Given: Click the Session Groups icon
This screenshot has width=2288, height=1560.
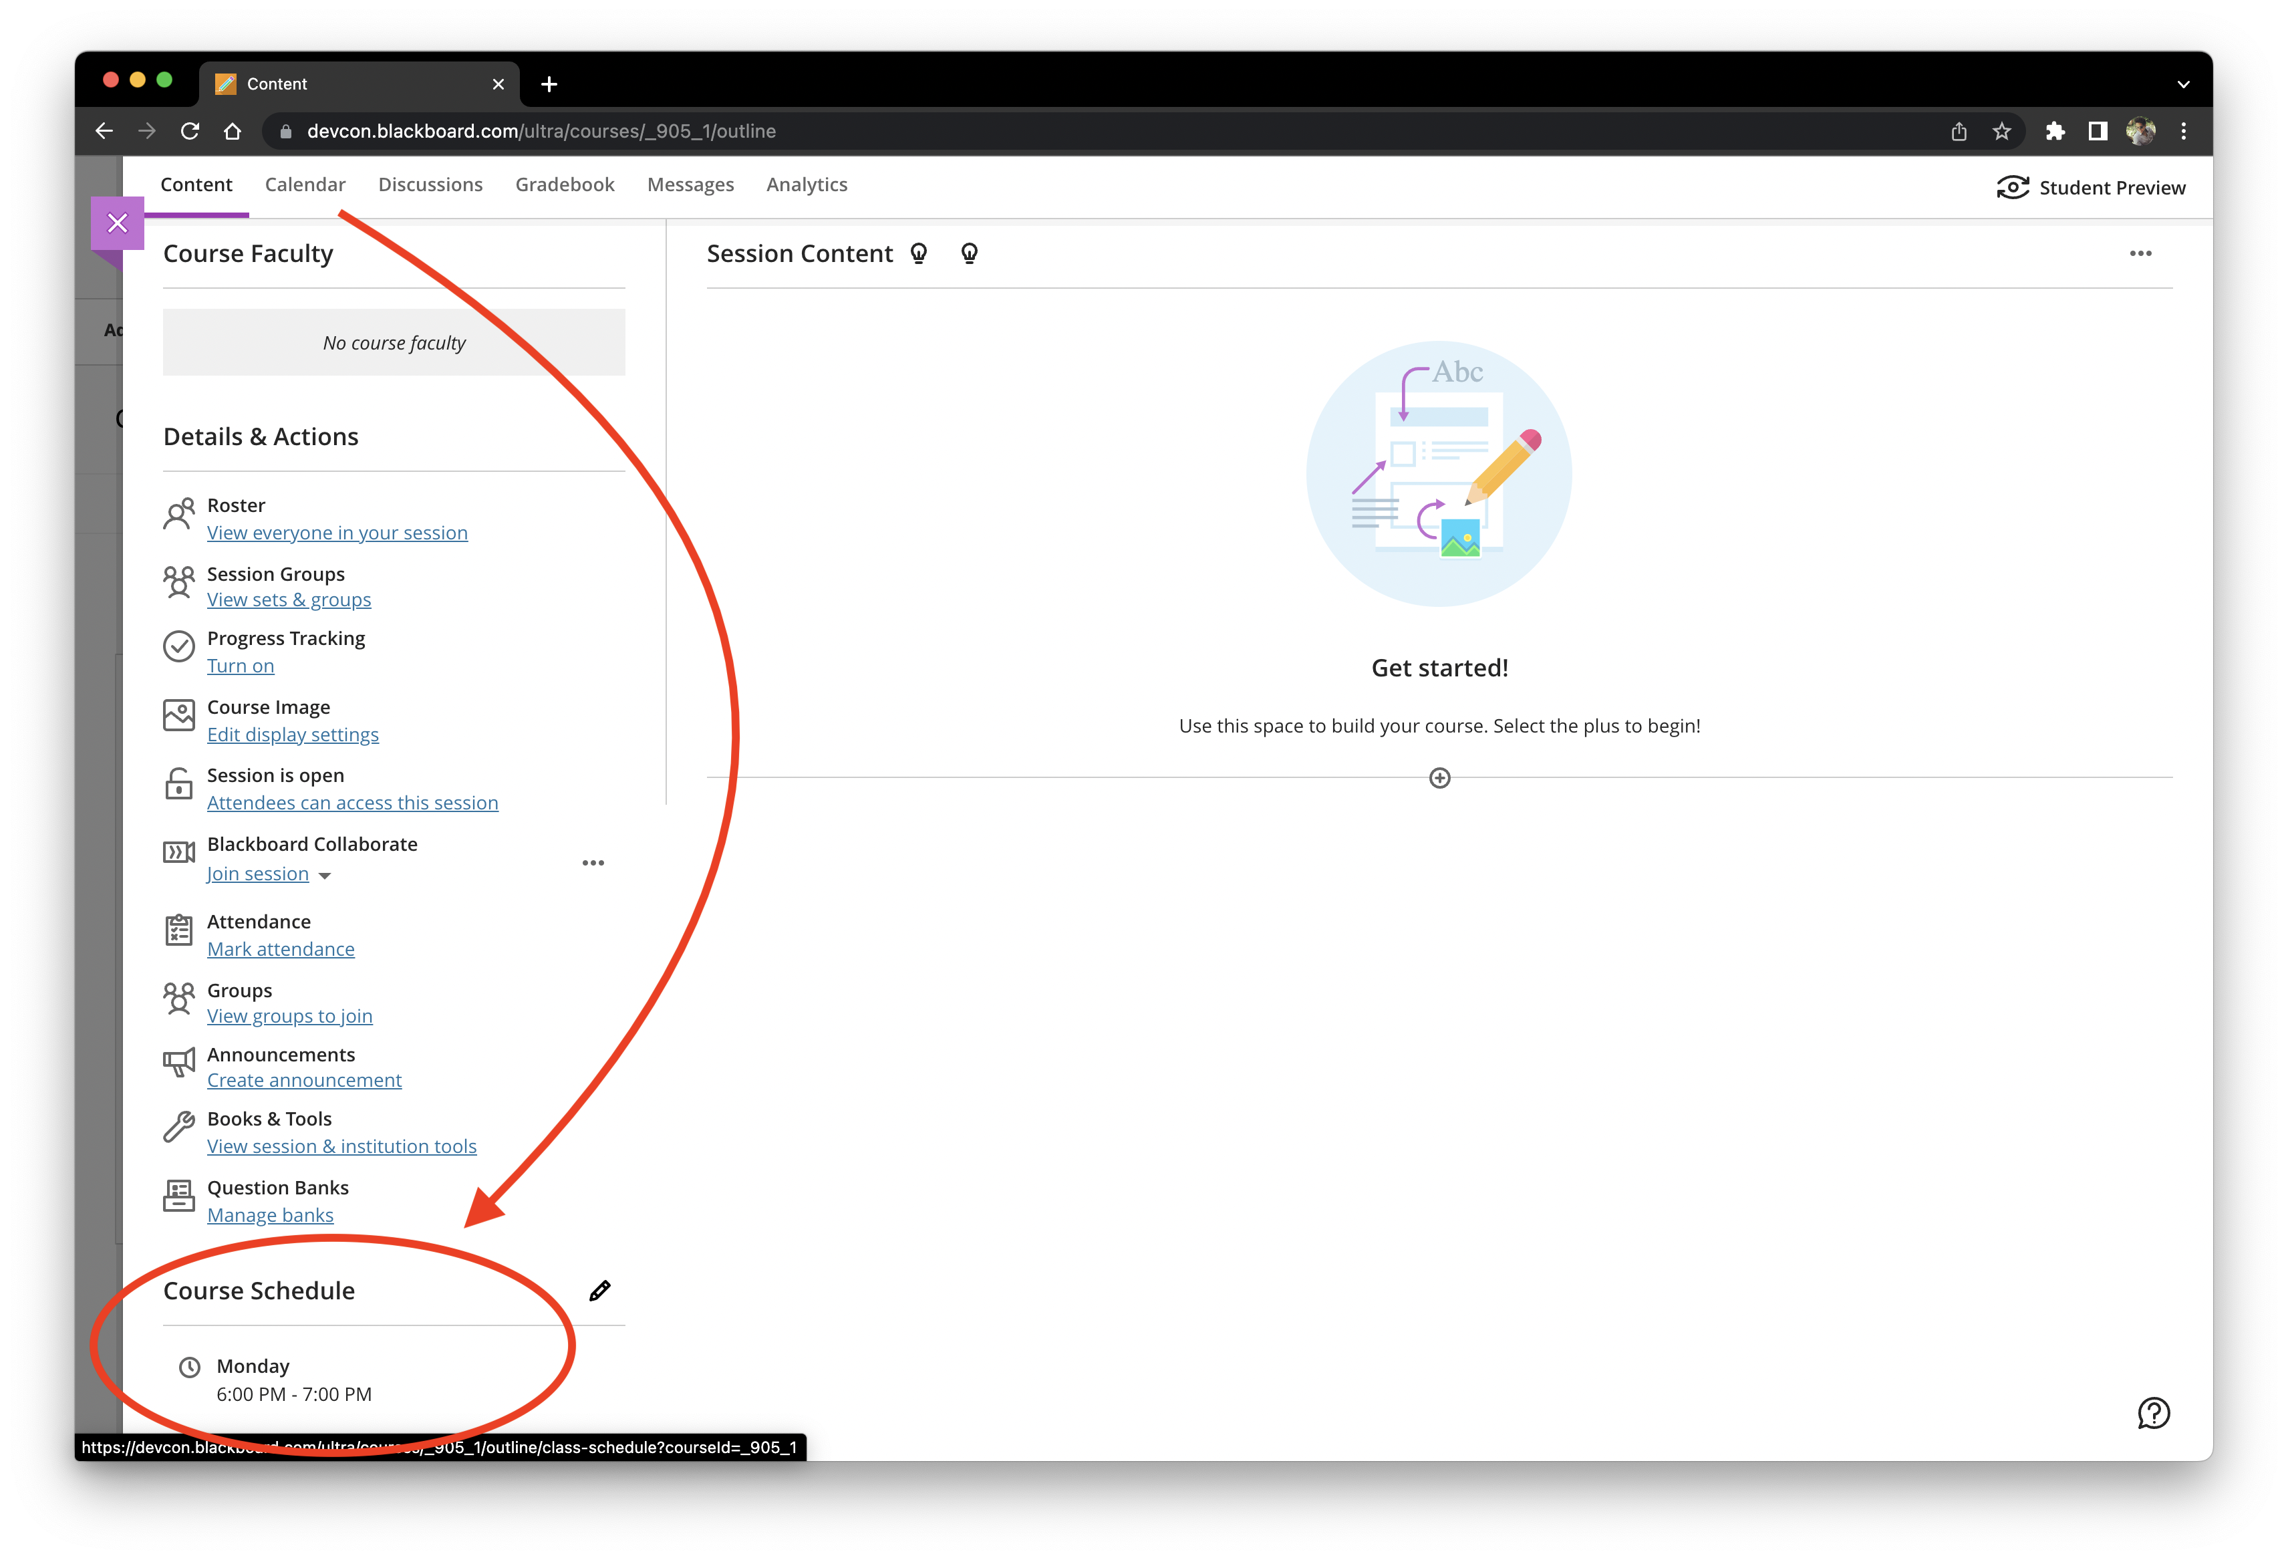Looking at the screenshot, I should pos(178,582).
